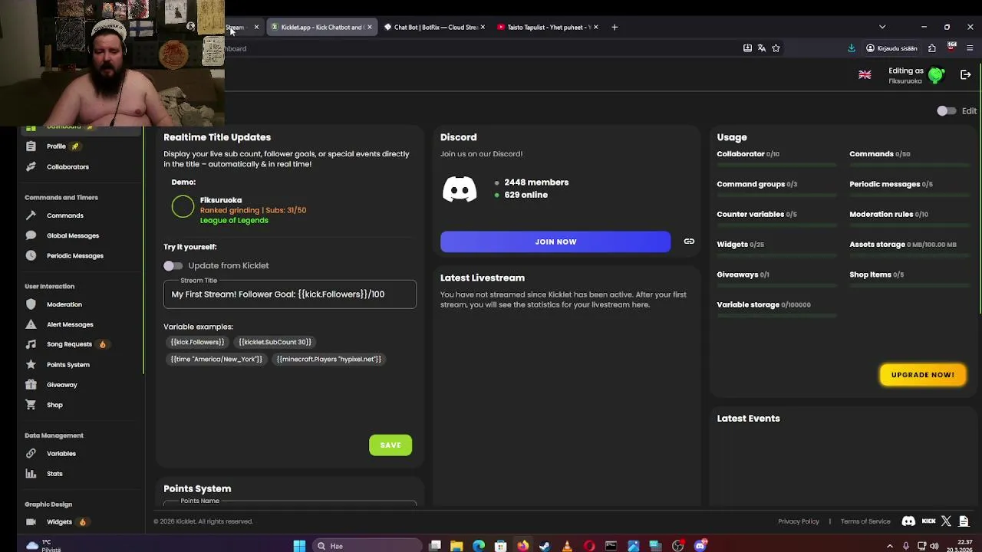
Task: Open Commands wrench icon in sidebar
Action: [x=31, y=215]
